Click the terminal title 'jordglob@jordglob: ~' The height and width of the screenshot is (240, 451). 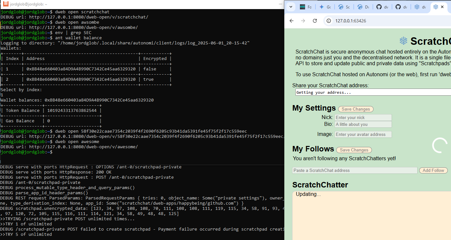pyautogui.click(x=29, y=4)
